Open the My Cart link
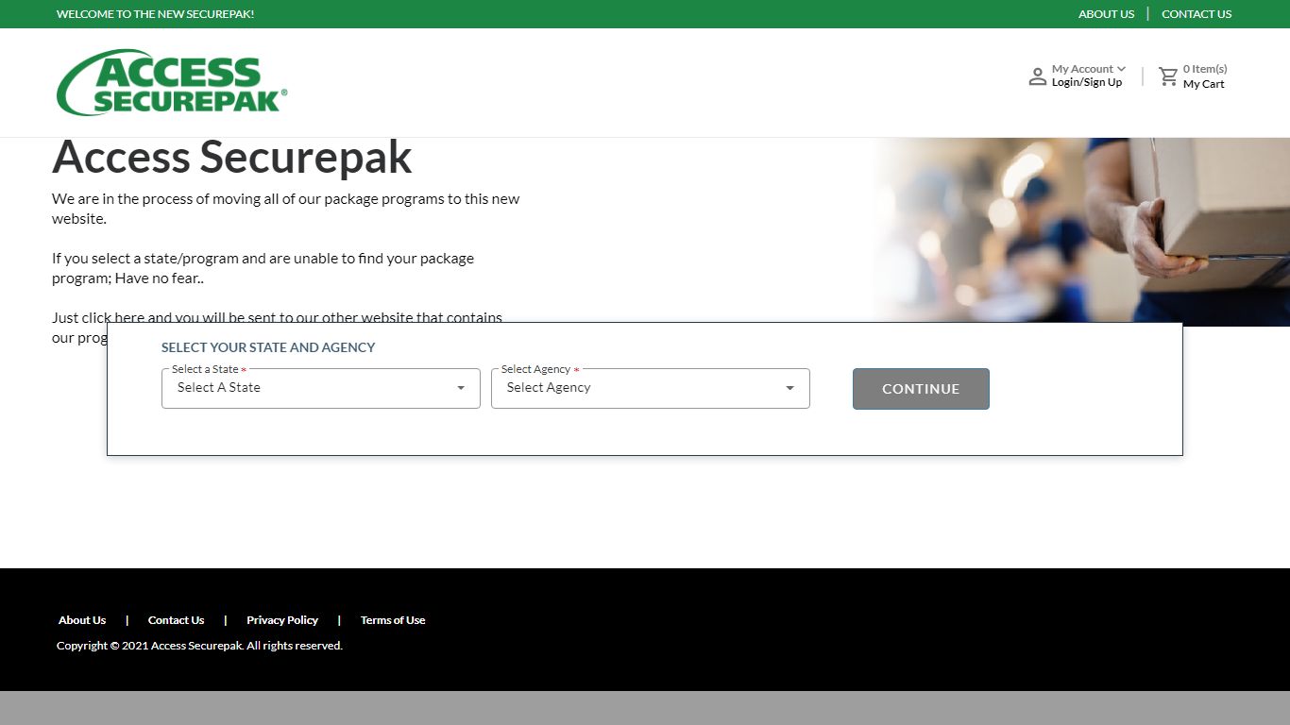 pos(1204,84)
